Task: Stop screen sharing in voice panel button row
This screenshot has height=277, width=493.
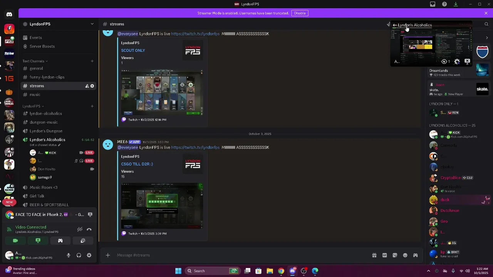Action: [x=38, y=240]
